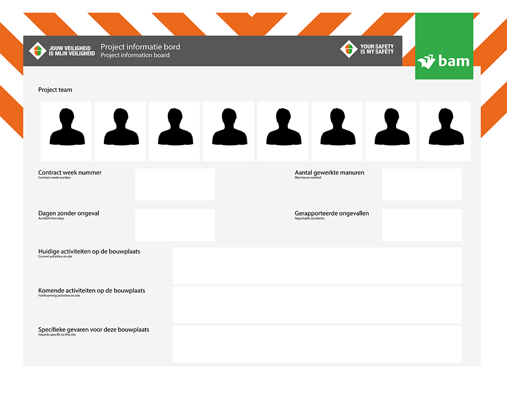507x405 pixels.
Task: Click the Komende activiteiten text area
Action: (317, 305)
